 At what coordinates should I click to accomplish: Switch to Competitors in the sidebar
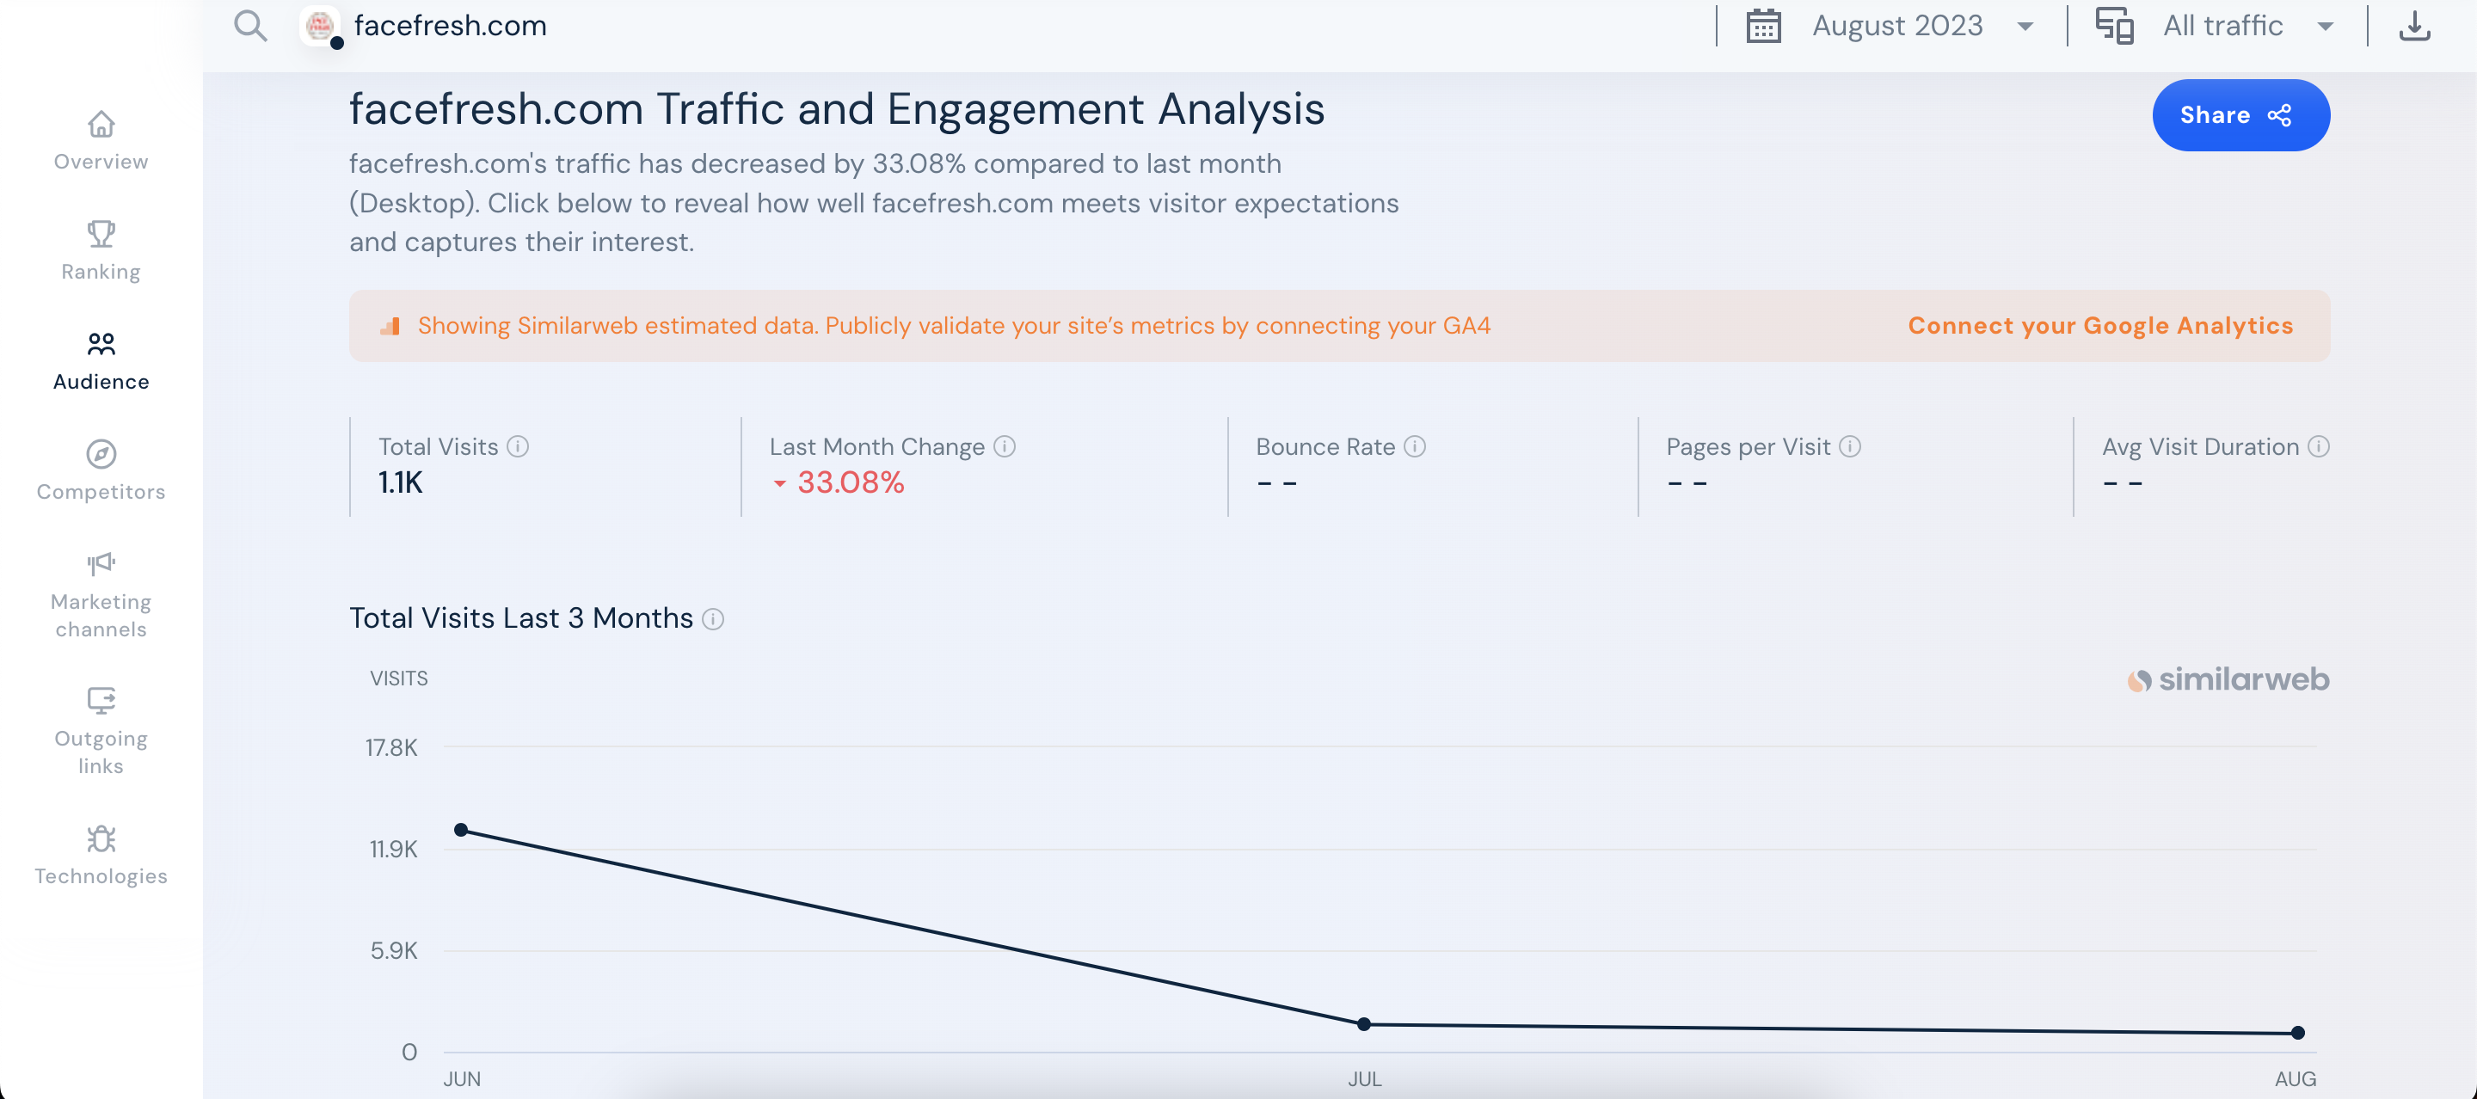point(101,470)
